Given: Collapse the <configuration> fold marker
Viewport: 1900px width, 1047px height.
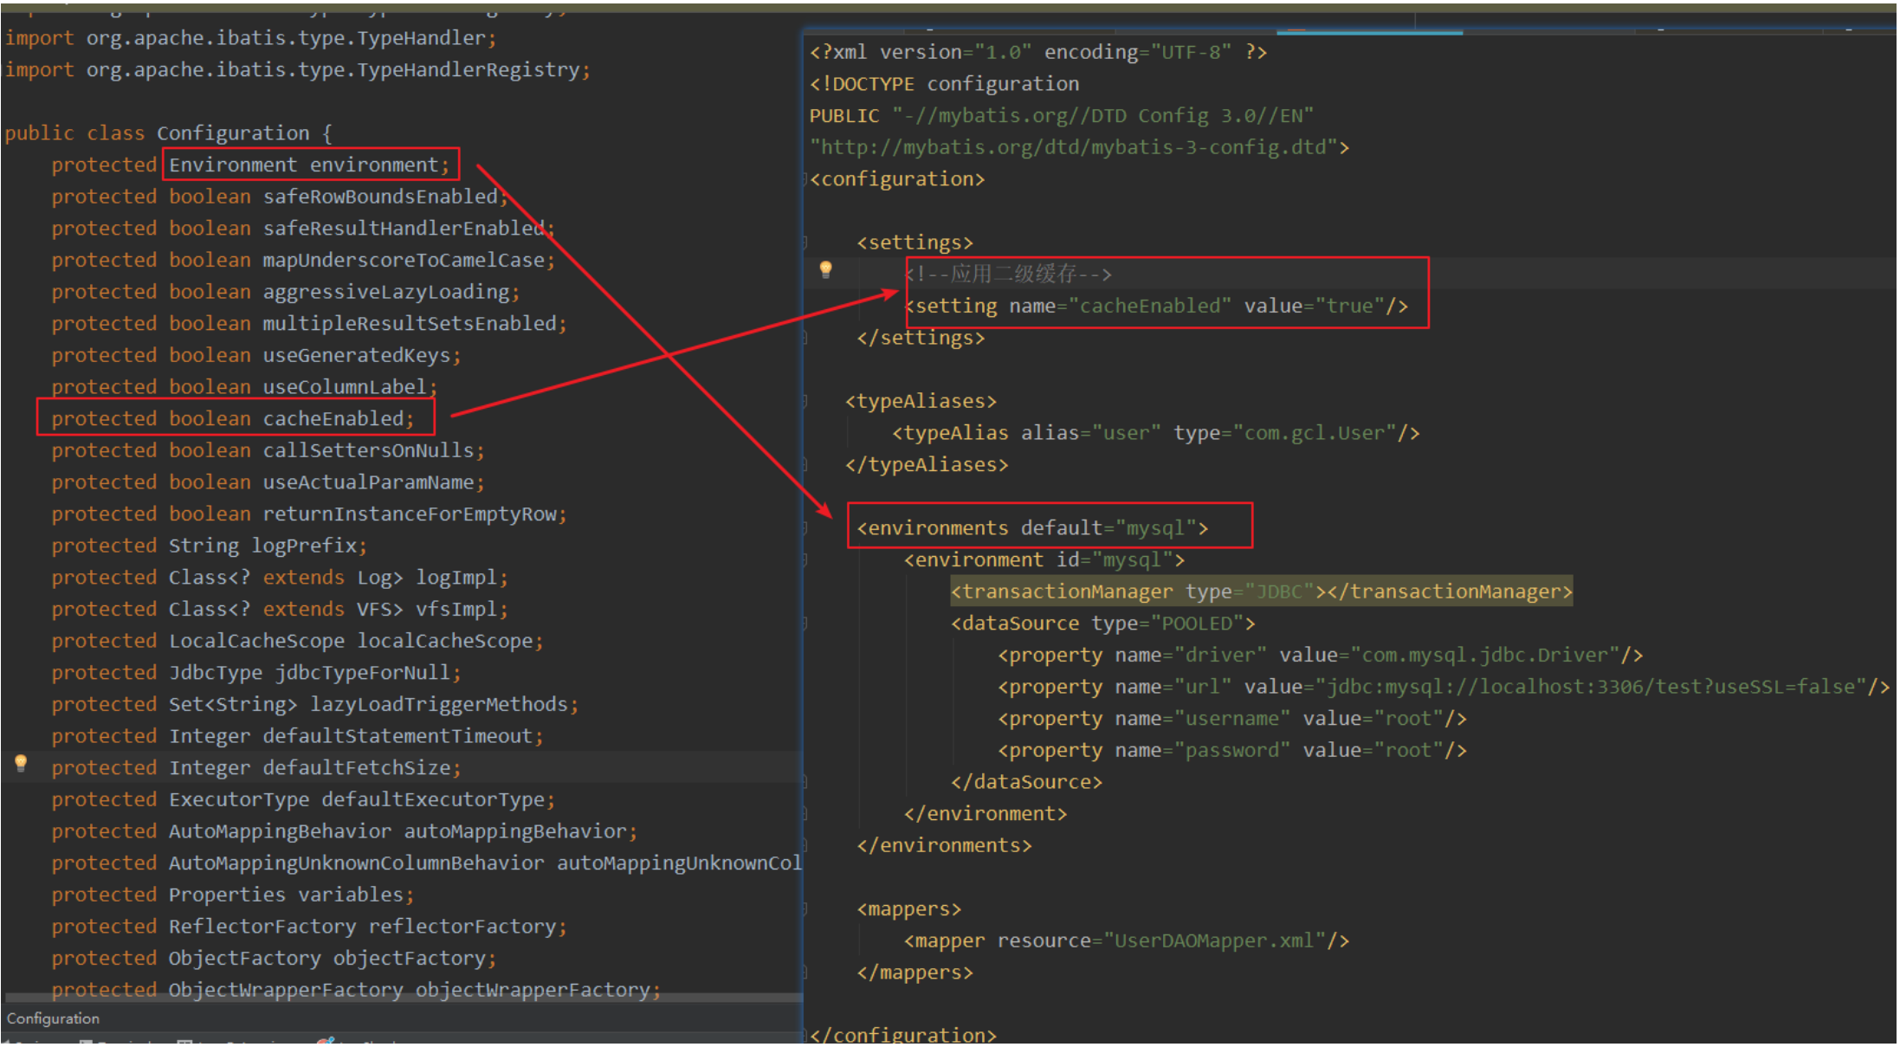Looking at the screenshot, I should [805, 179].
